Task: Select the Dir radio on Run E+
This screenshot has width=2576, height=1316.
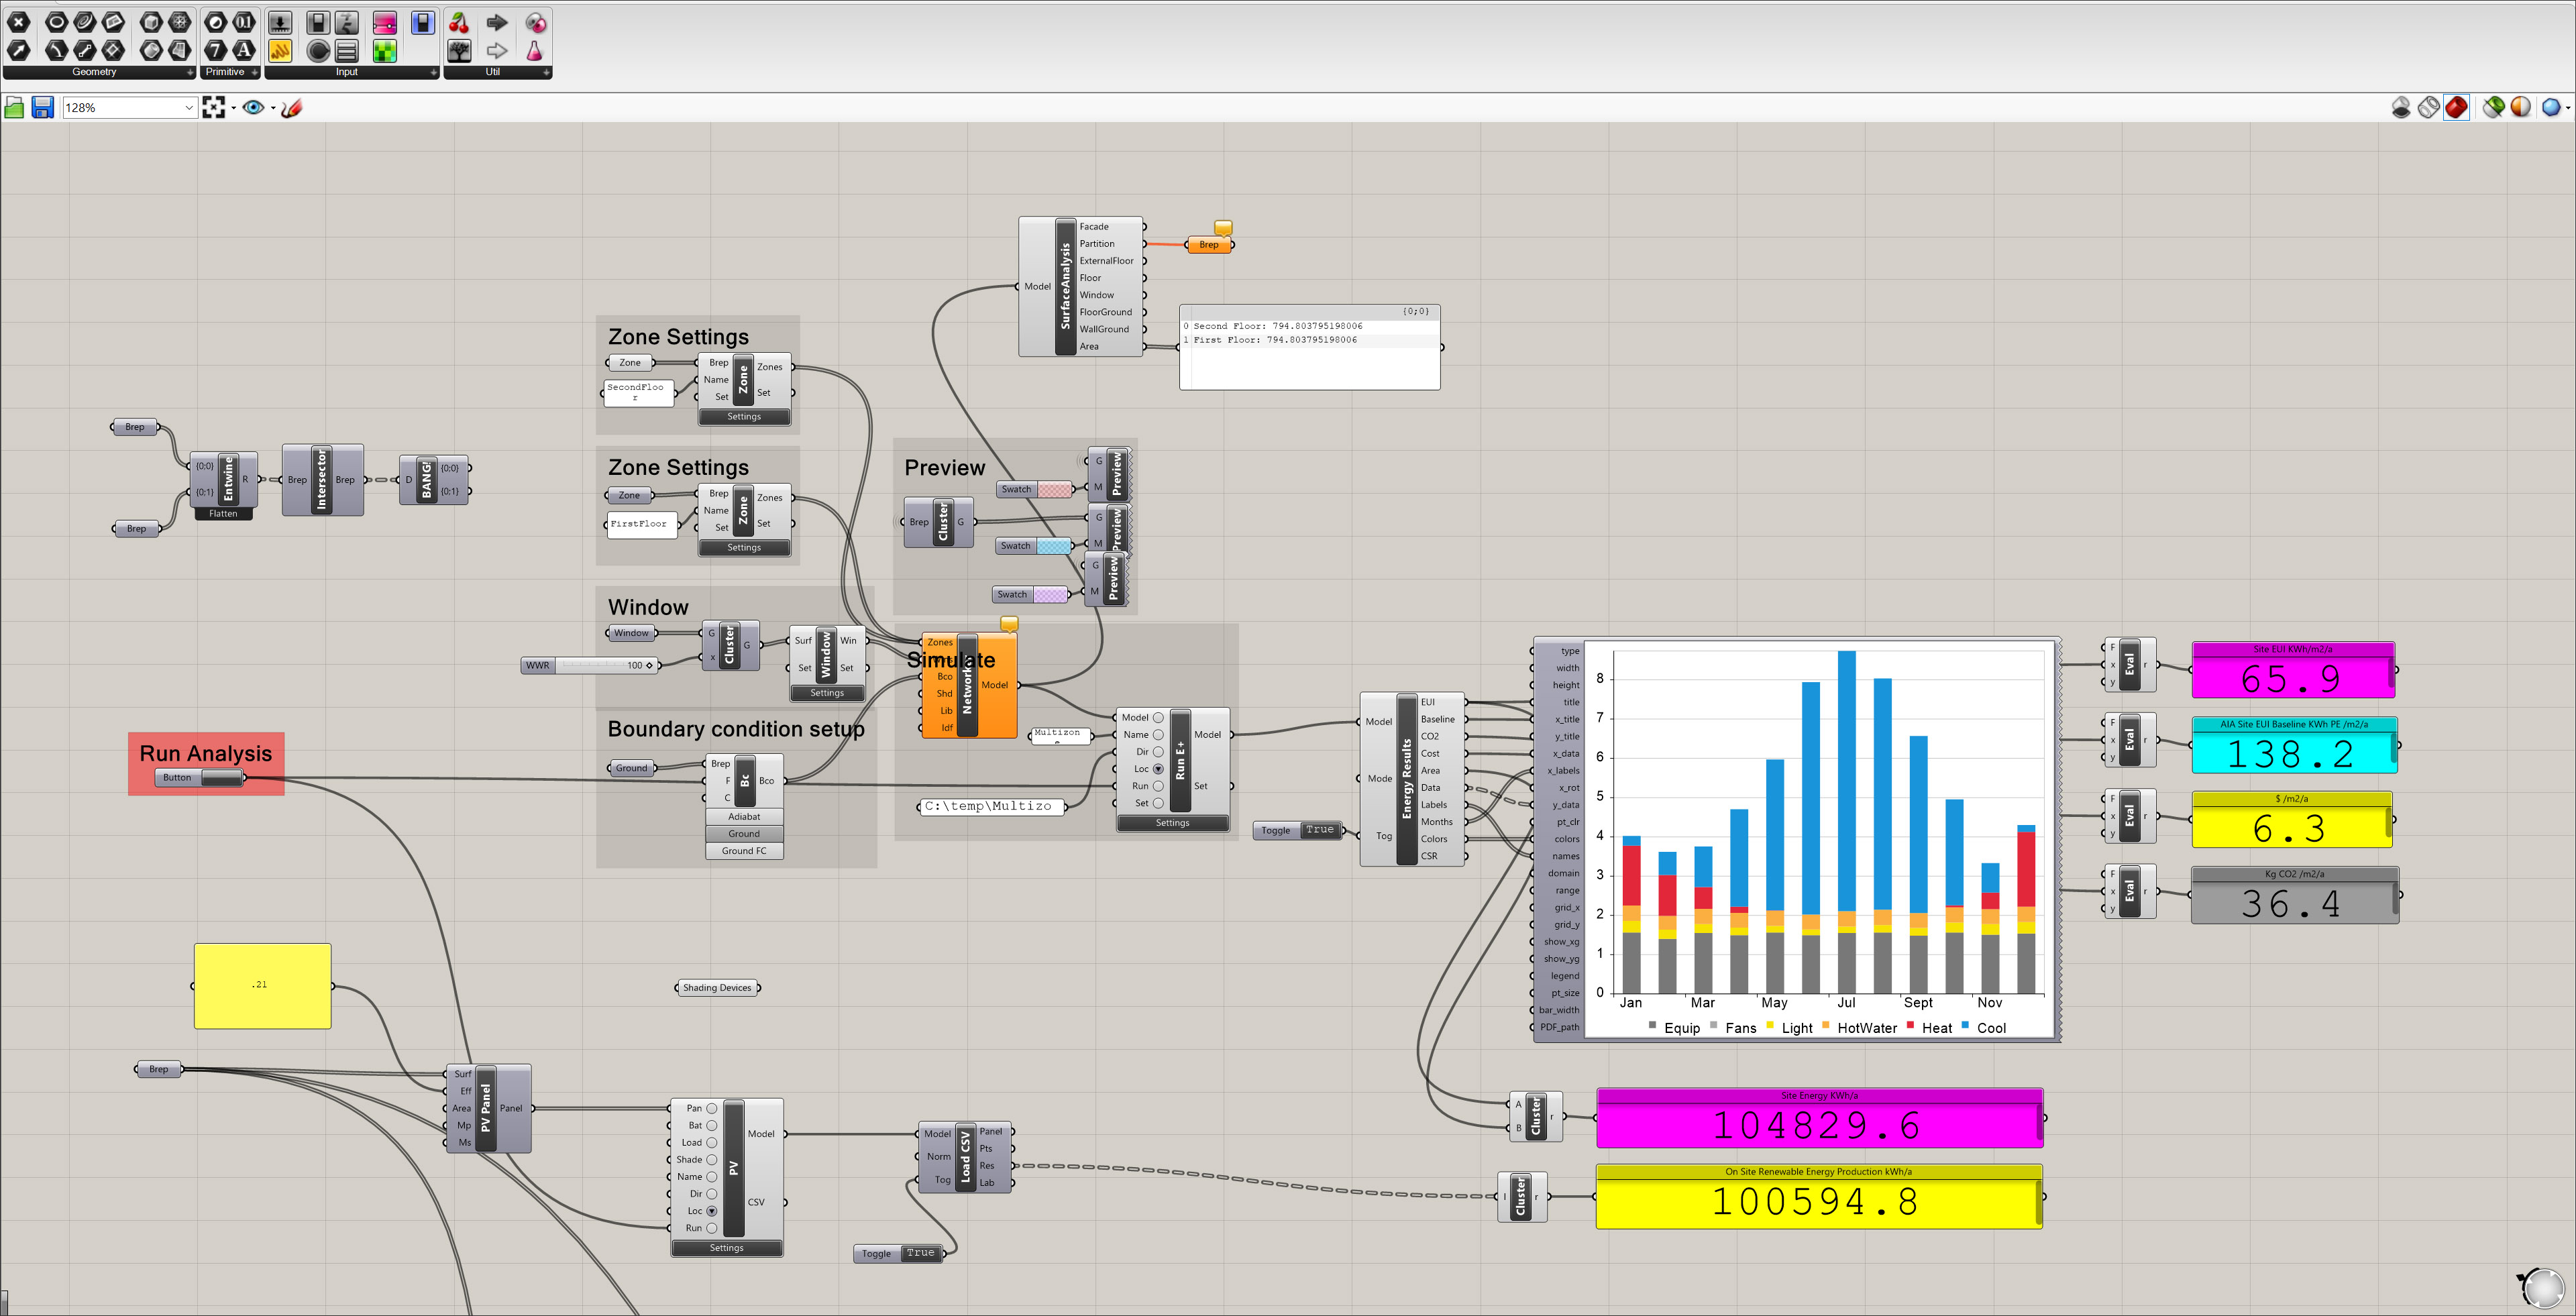Action: coord(1158,752)
